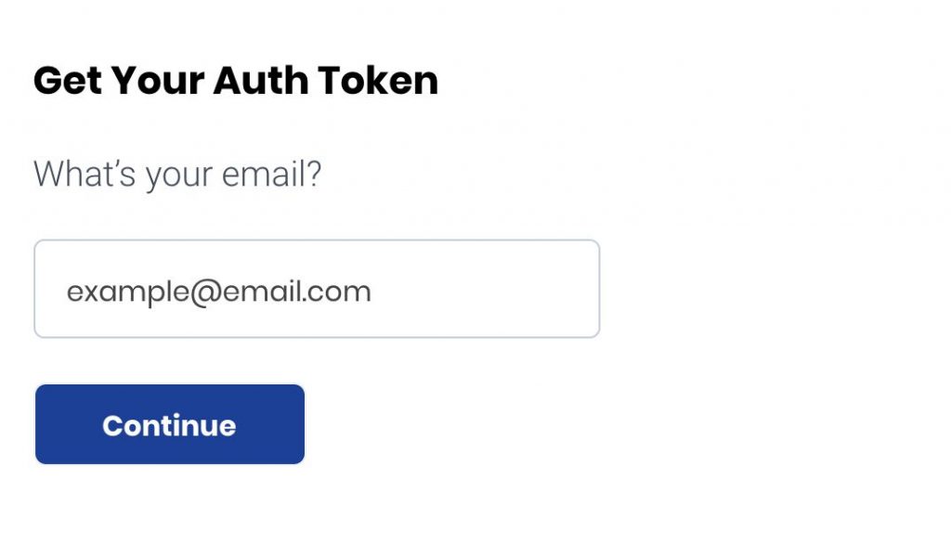Click the blue Continue button
The width and height of the screenshot is (951, 558).
(x=170, y=424)
